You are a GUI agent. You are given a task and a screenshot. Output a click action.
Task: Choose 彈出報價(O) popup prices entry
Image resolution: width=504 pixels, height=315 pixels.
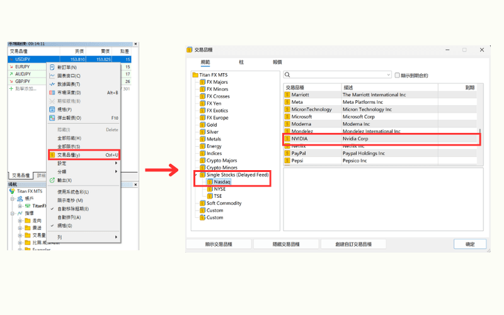(84, 118)
